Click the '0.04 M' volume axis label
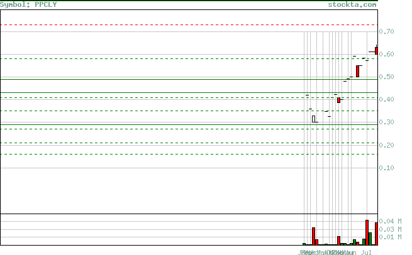This screenshot has width=412, height=255. click(390, 221)
